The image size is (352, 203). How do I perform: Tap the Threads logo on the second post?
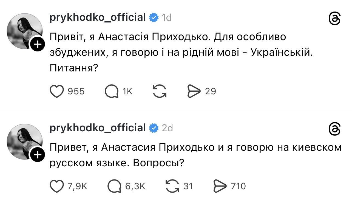334,129
